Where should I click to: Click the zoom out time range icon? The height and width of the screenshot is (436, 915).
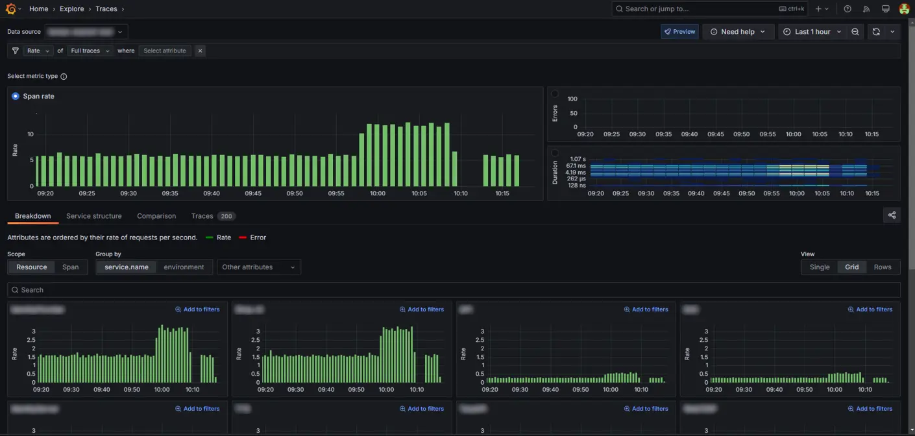point(855,32)
